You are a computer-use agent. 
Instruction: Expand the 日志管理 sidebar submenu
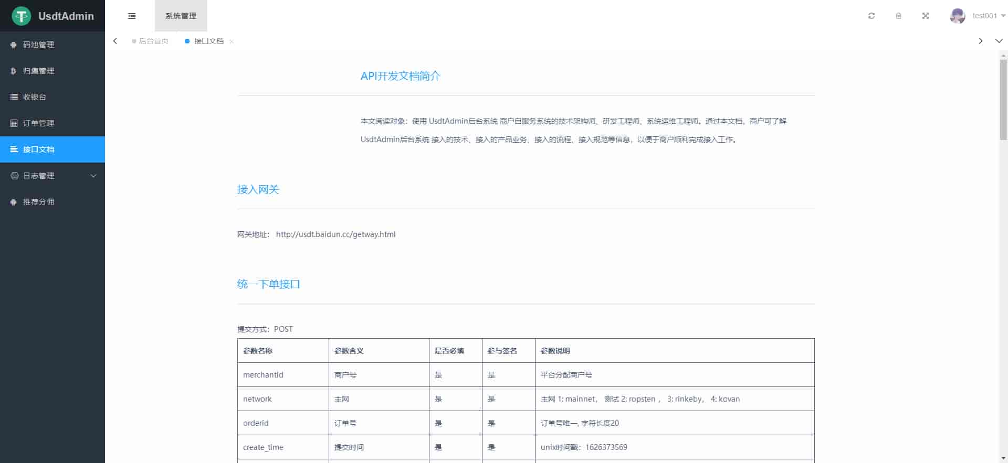click(x=52, y=176)
